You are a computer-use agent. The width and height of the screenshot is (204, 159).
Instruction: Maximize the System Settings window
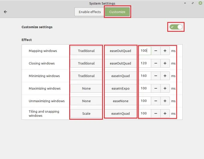[193, 3]
